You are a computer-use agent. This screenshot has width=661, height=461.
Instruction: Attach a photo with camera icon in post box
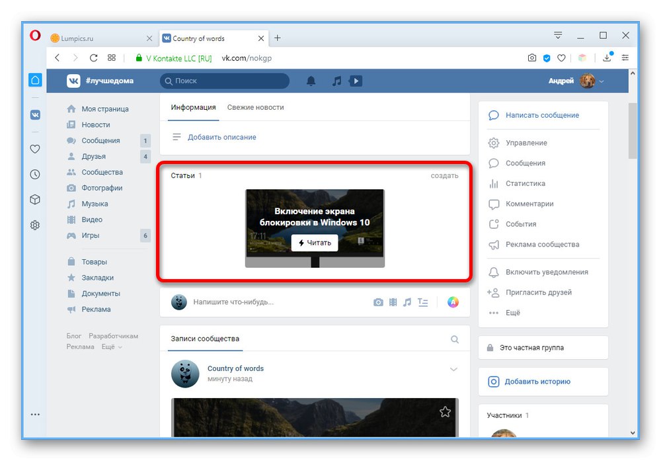379,302
